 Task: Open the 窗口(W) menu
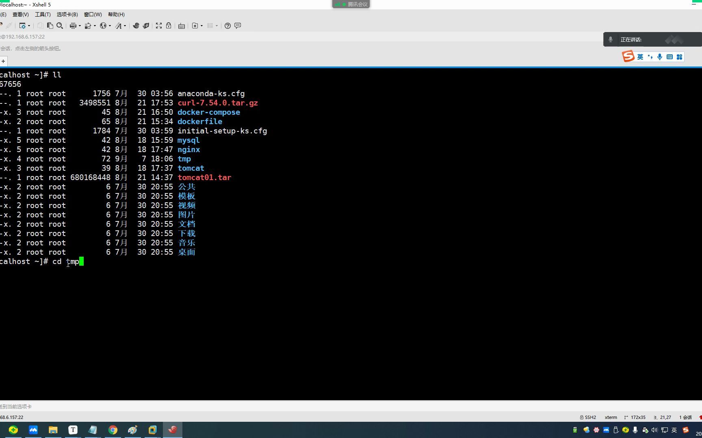[93, 15]
